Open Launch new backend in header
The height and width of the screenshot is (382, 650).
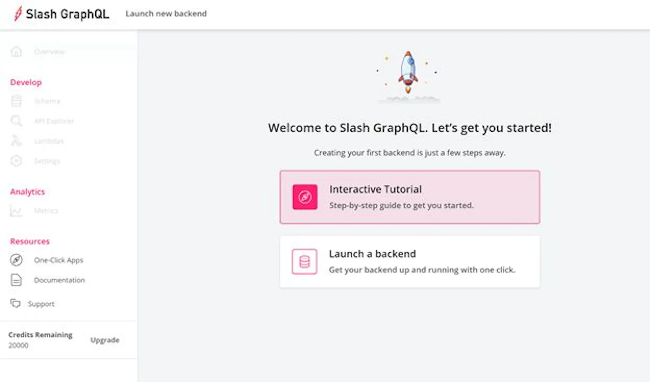click(166, 14)
